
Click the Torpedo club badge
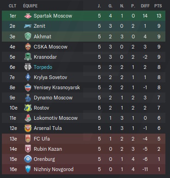(28, 67)
